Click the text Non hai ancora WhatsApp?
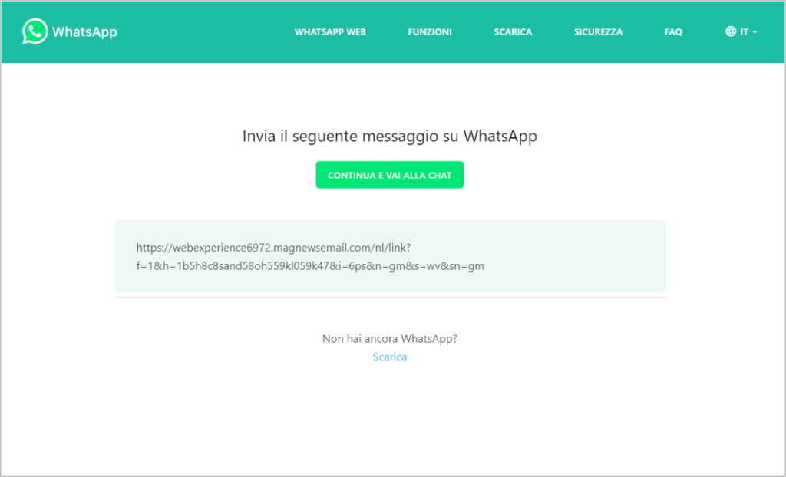The width and height of the screenshot is (786, 477). point(389,339)
